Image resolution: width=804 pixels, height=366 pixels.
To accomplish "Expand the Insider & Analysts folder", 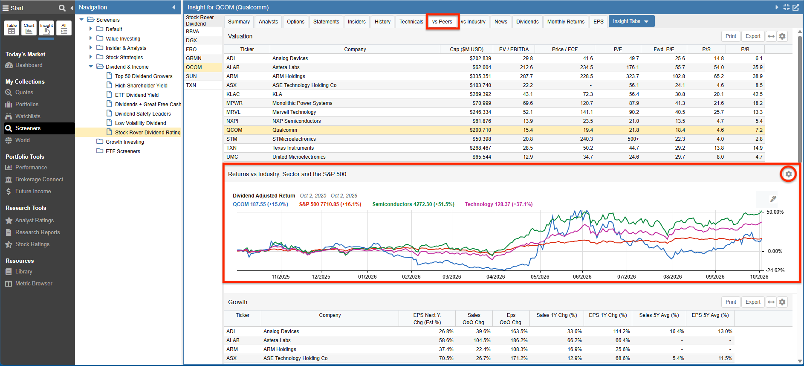I will tap(90, 48).
